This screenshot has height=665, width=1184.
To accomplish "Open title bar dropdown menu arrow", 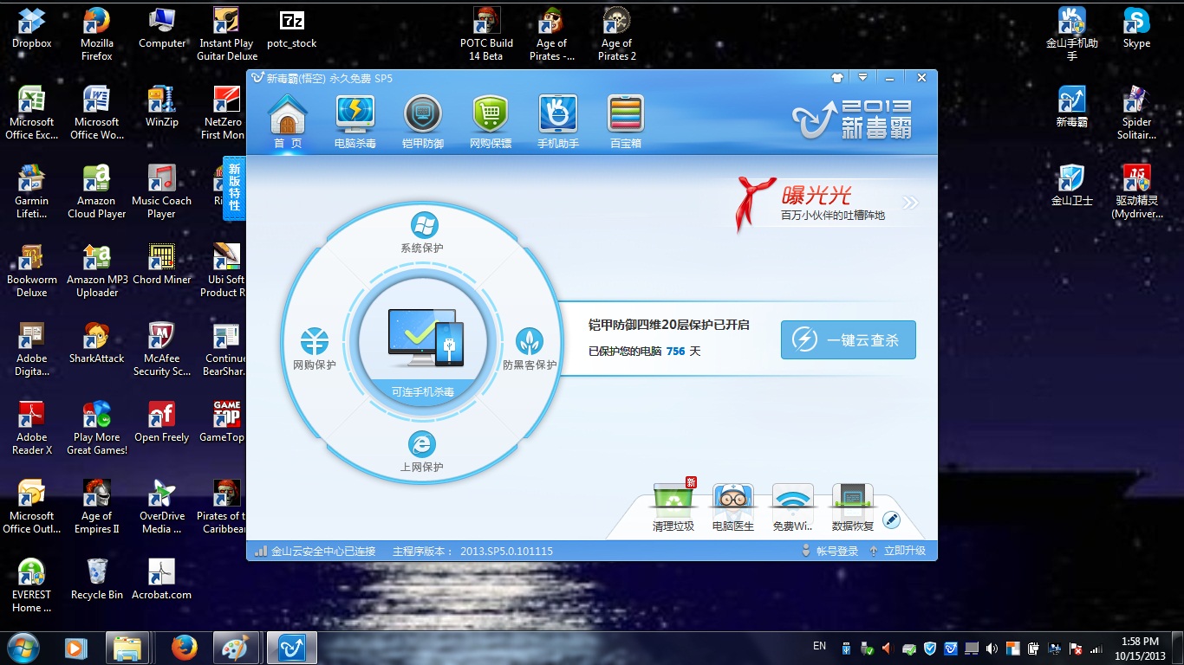I will [x=862, y=77].
